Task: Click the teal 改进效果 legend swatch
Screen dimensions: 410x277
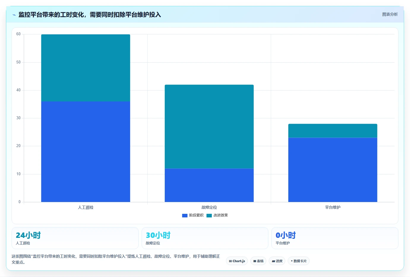Action: coord(209,216)
